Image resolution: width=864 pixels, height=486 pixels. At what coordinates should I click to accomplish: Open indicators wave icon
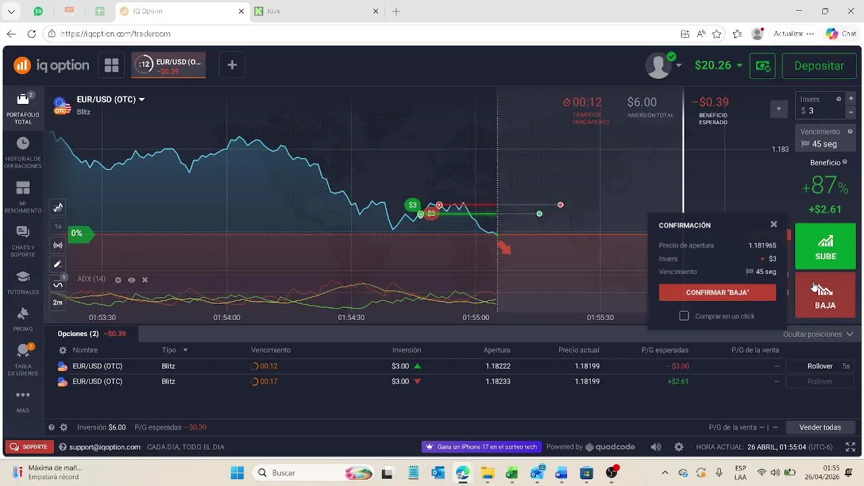pyautogui.click(x=58, y=284)
